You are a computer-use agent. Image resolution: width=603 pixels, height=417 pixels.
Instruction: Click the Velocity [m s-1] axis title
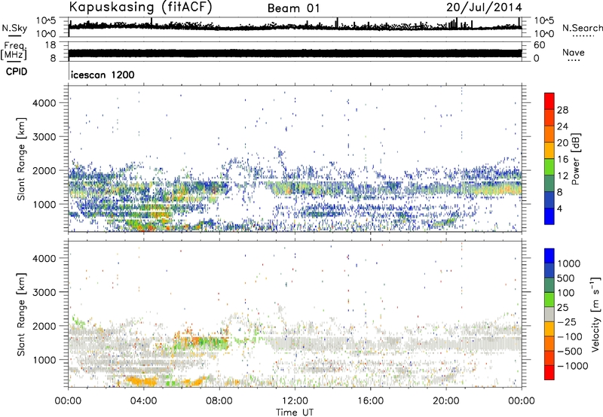click(595, 314)
